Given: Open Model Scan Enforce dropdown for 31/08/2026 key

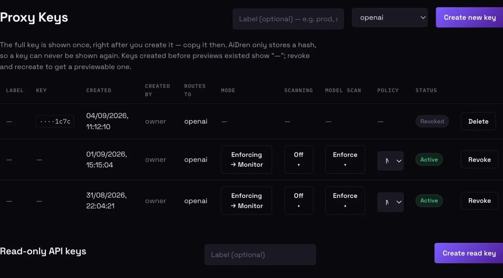Looking at the screenshot, I should (345, 201).
